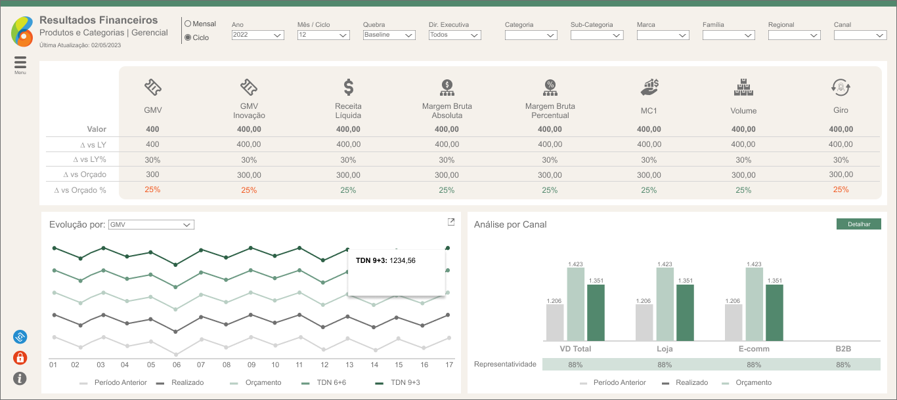Click the GMV ticket icon
897x400 pixels.
[152, 87]
